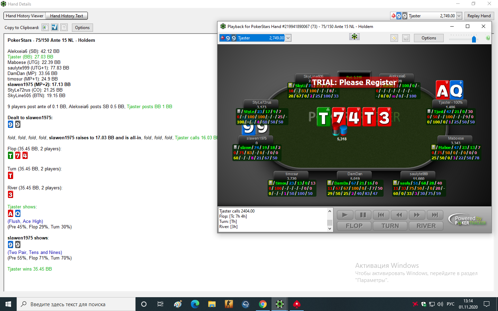Click the 'Tjaster wins 35.45 BB' line
Image resolution: width=498 pixels, height=311 pixels.
(30, 269)
